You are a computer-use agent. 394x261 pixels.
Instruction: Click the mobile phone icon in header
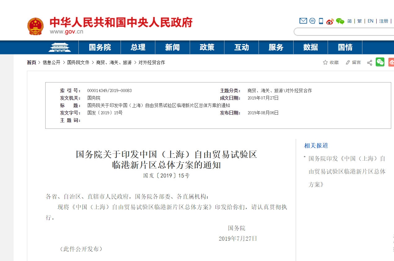321,21
